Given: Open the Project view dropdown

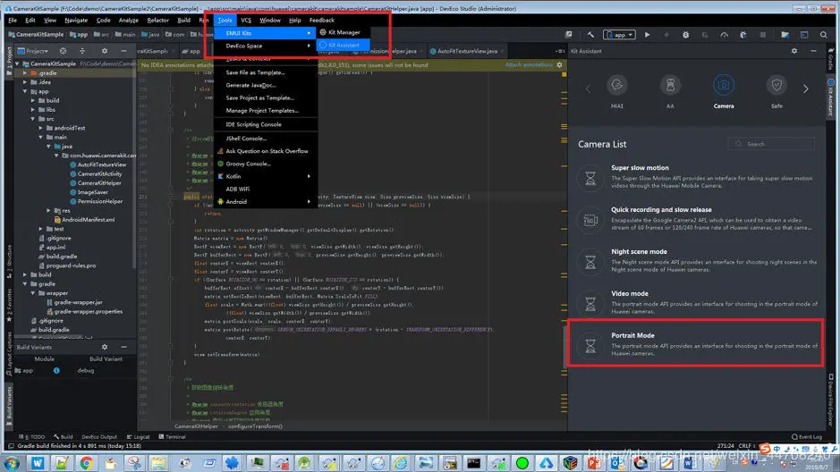Looking at the screenshot, I should pos(33,51).
